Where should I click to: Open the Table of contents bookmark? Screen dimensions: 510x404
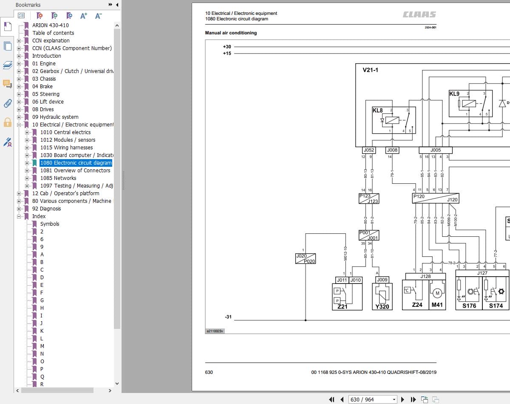53,33
